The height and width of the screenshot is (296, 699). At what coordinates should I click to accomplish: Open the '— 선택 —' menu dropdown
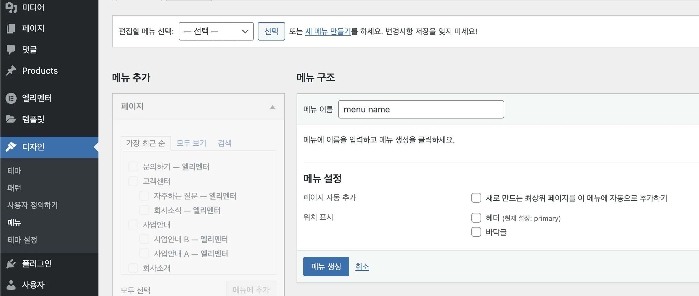point(216,31)
